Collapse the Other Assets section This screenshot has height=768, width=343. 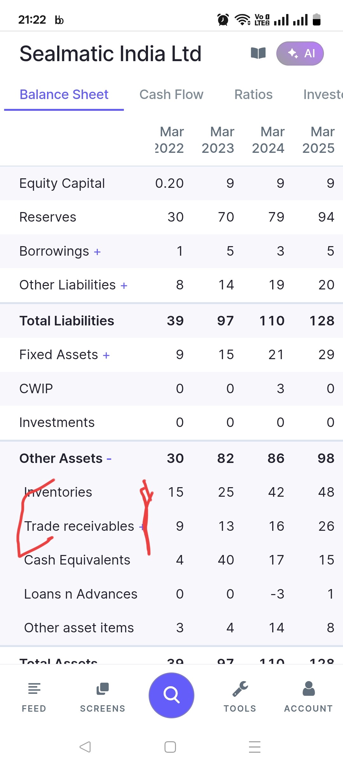pyautogui.click(x=109, y=459)
